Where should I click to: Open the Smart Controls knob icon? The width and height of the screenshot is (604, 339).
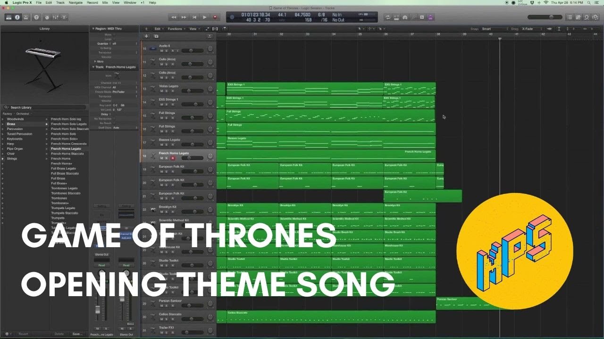[47, 17]
